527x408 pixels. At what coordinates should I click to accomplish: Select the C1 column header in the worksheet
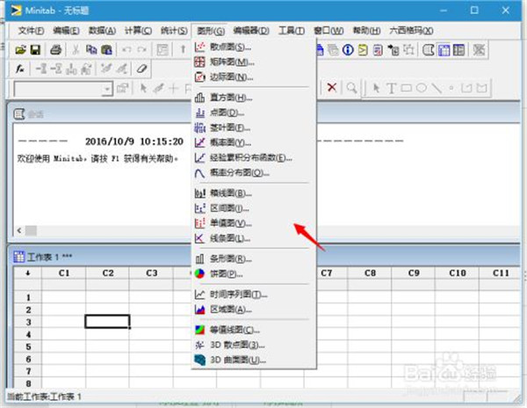pyautogui.click(x=64, y=273)
